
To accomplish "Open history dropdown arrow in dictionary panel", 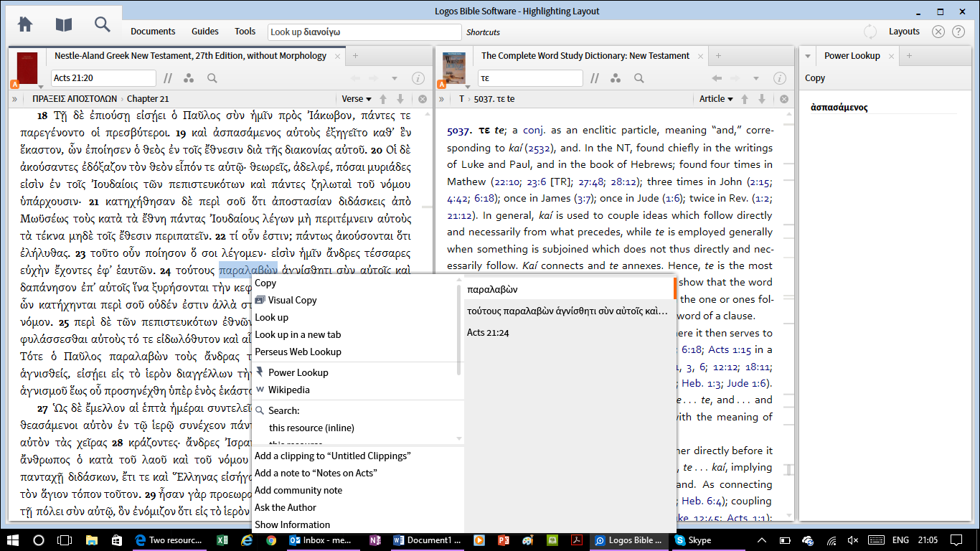I will tap(755, 78).
